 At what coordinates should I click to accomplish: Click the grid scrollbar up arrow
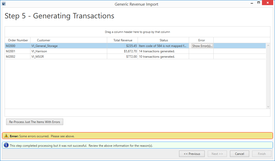[268, 46]
